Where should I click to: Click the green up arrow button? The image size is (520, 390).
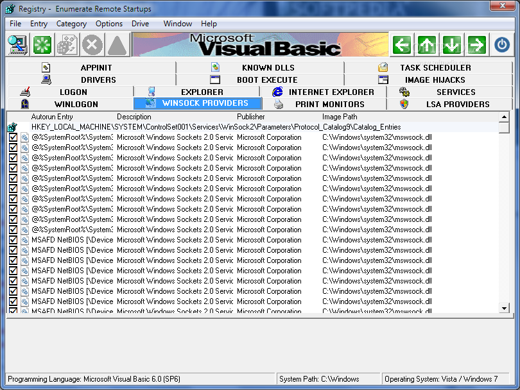[427, 45]
